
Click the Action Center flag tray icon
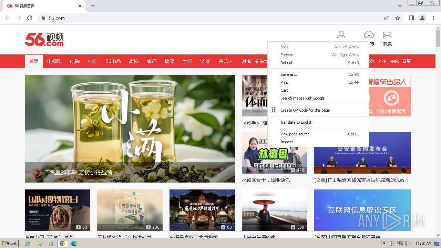(408, 244)
